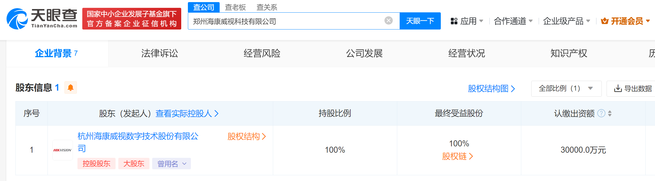The image size is (655, 181).
Task: Open 开通会员 membership menu
Action: click(x=626, y=21)
